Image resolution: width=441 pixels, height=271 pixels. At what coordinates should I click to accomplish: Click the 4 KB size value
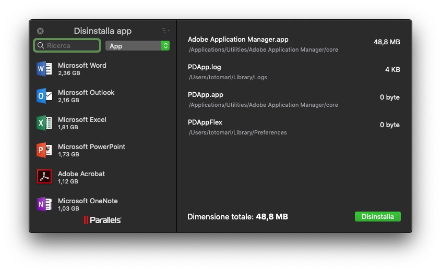pos(392,70)
